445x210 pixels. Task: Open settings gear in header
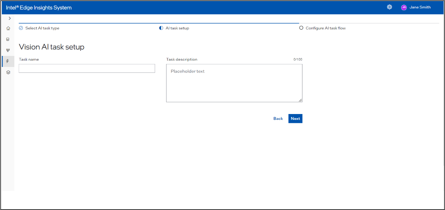[389, 7]
